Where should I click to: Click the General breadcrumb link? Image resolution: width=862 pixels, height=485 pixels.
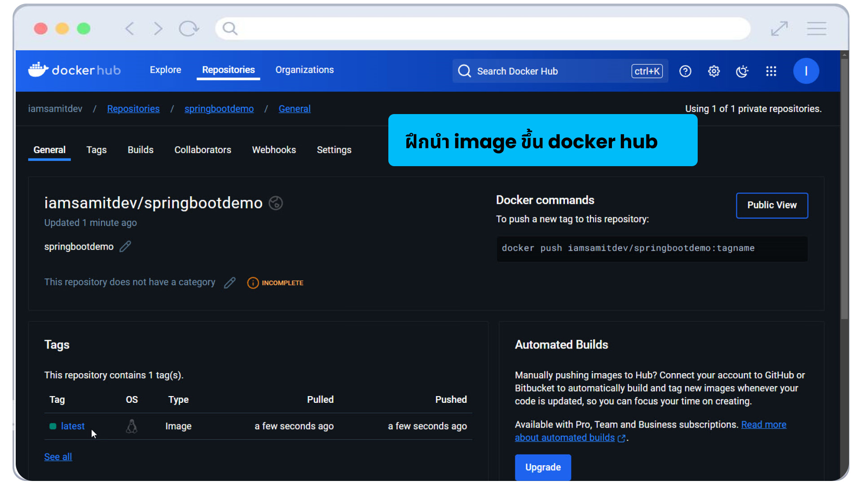pos(295,109)
